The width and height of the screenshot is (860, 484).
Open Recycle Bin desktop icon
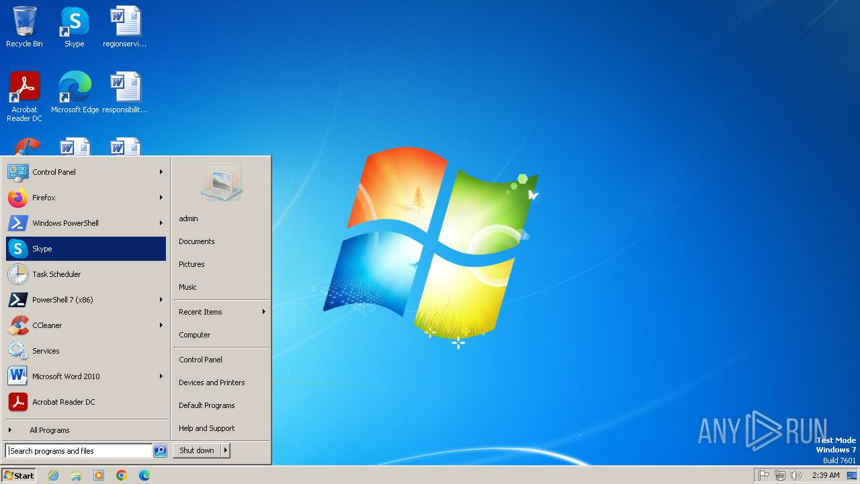pyautogui.click(x=24, y=27)
